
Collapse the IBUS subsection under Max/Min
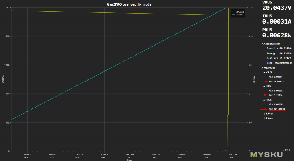coord(264,86)
